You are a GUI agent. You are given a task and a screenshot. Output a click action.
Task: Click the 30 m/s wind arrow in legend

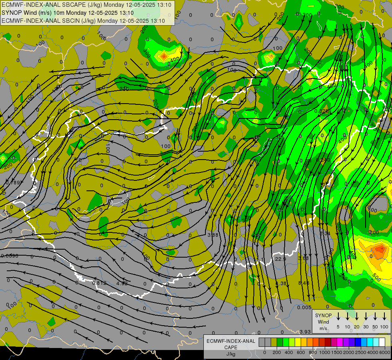click(x=366, y=316)
